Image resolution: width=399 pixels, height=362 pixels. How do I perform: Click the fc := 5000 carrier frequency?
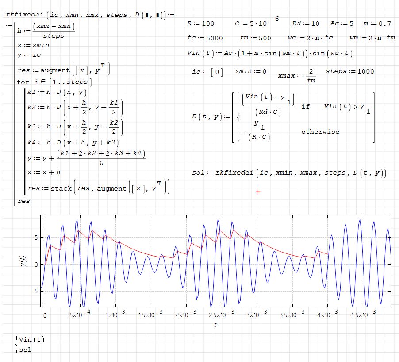205,38
